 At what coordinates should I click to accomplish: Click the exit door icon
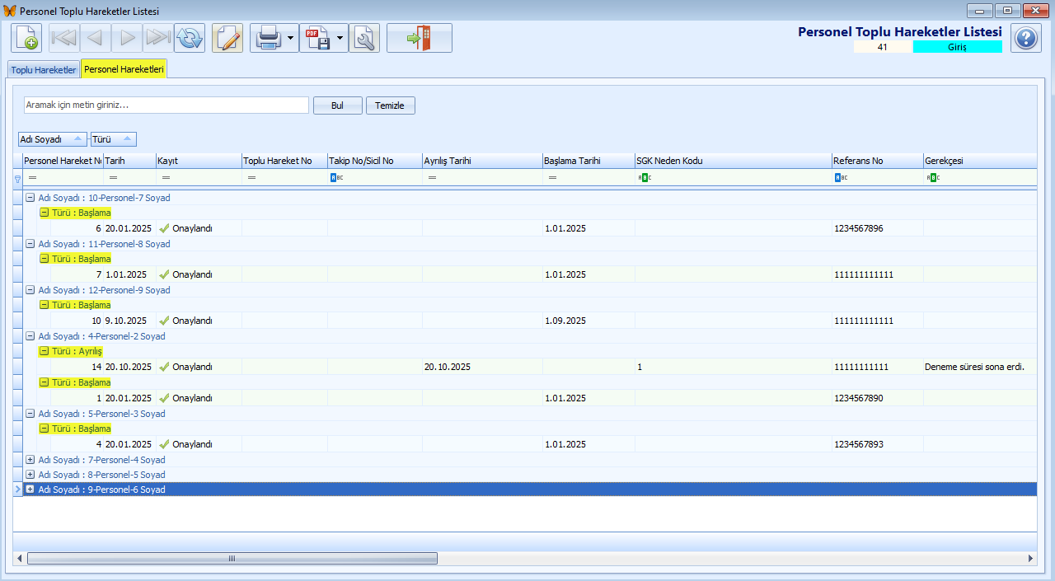[x=420, y=38]
